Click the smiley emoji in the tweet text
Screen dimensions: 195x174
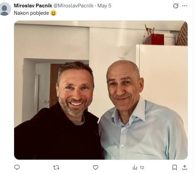coord(53,13)
